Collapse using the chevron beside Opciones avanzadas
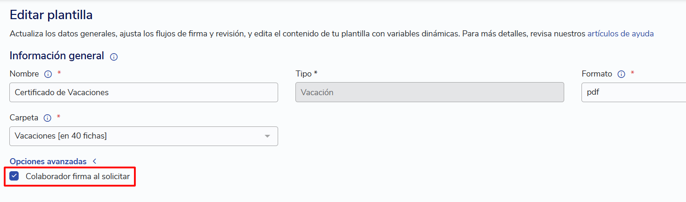The height and width of the screenshot is (202, 686). (94, 161)
